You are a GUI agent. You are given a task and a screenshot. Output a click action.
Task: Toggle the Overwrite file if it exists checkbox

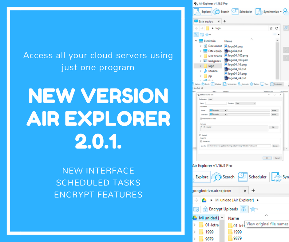(200, 118)
